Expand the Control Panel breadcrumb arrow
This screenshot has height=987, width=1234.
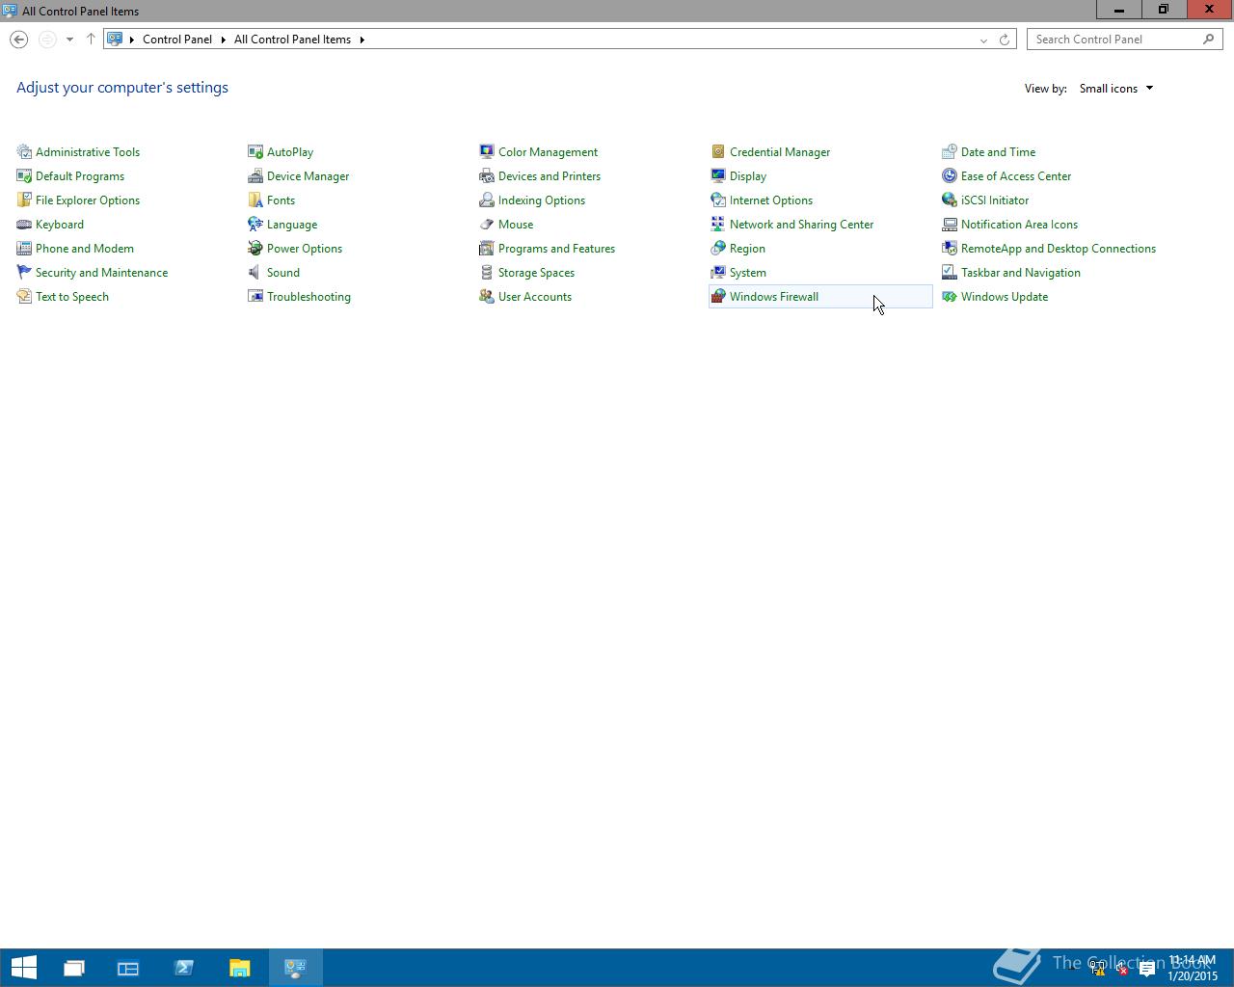[223, 40]
